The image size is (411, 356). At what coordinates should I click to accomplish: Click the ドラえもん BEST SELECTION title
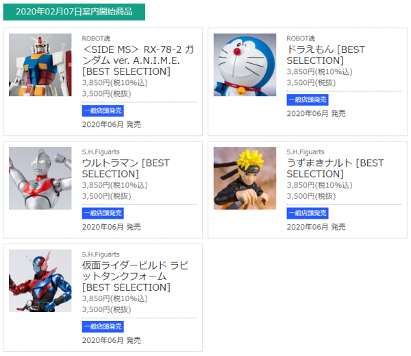tap(326, 55)
